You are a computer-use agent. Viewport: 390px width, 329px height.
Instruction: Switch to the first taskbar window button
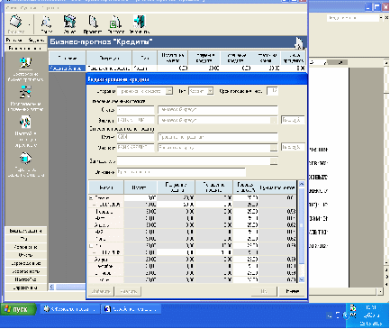pyautogui.click(x=69, y=309)
